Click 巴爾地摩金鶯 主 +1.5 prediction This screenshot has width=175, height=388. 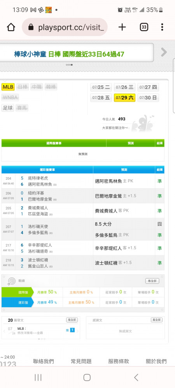[x=115, y=196]
